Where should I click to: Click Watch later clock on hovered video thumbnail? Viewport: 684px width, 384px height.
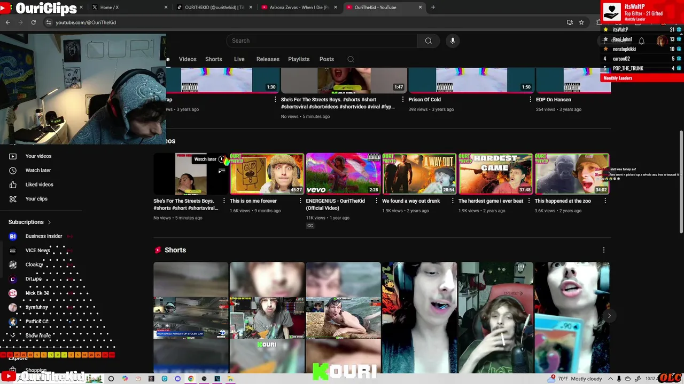222,159
